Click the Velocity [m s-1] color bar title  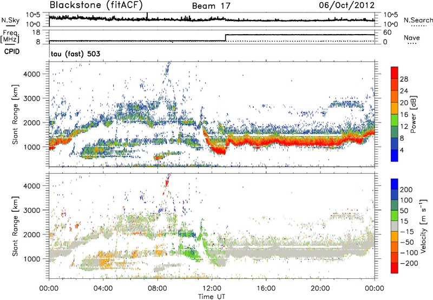423,226
